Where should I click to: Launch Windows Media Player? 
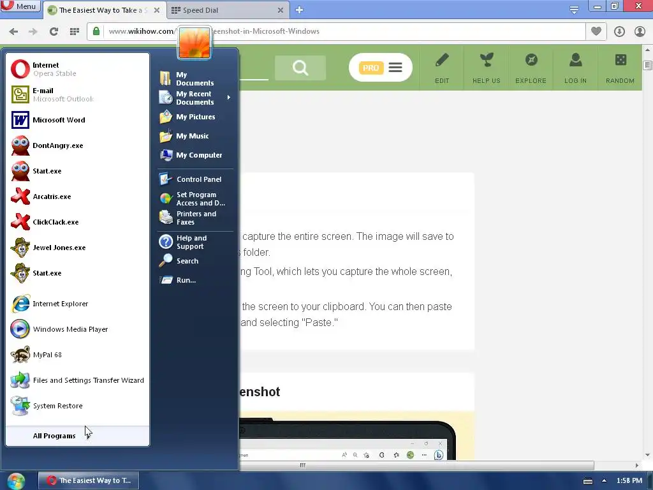(x=77, y=329)
